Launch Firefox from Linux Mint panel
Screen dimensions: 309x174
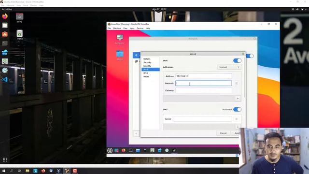click(x=124, y=150)
